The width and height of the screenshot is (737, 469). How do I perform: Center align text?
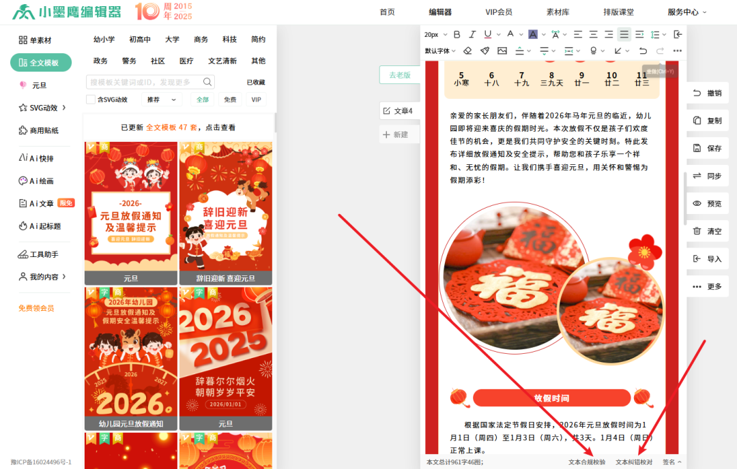click(x=594, y=34)
